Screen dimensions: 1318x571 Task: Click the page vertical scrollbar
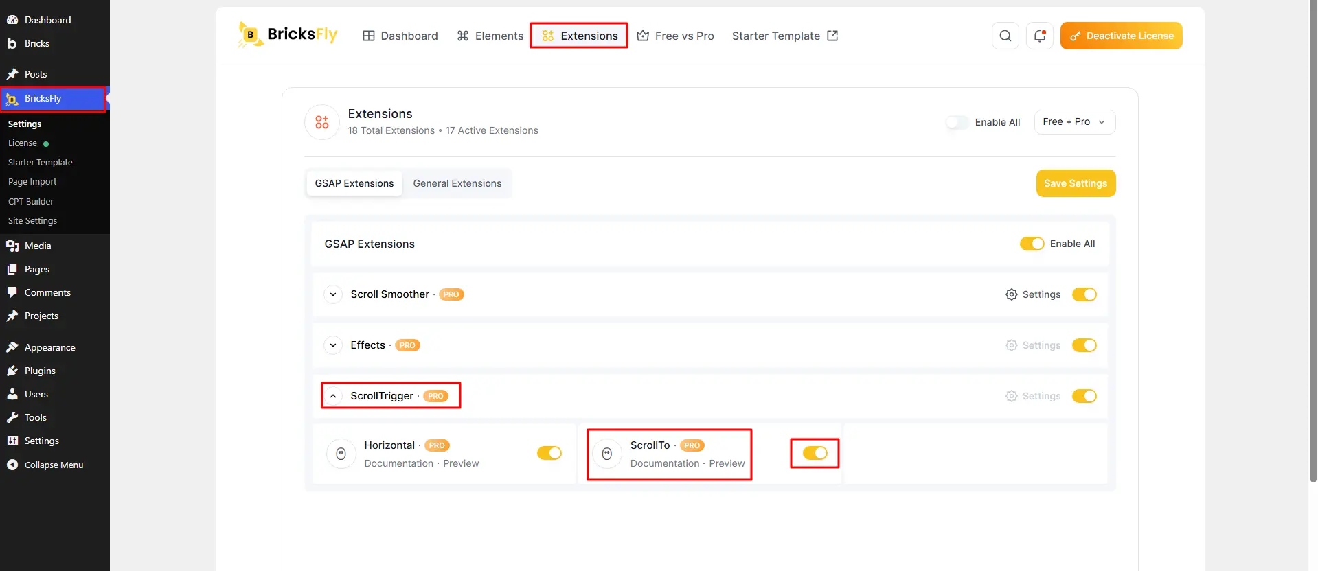(x=1313, y=240)
